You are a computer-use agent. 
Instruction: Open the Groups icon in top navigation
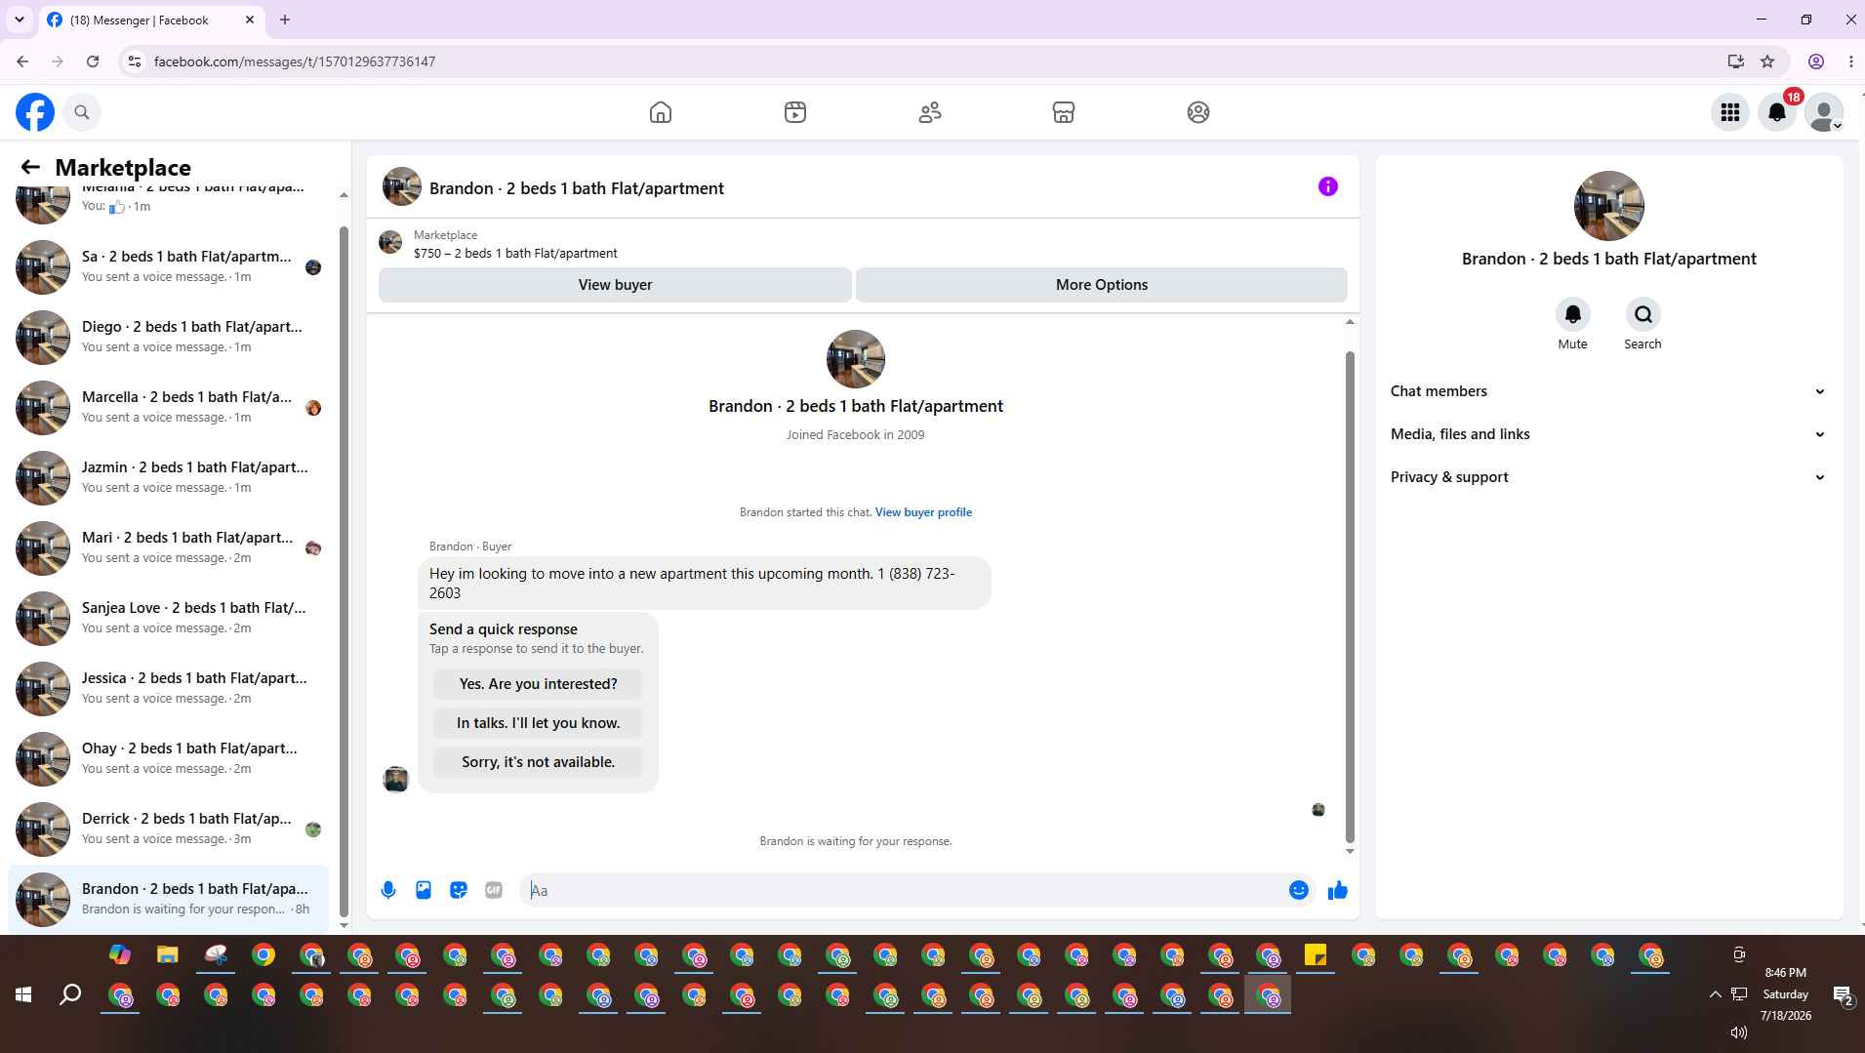1198,112
